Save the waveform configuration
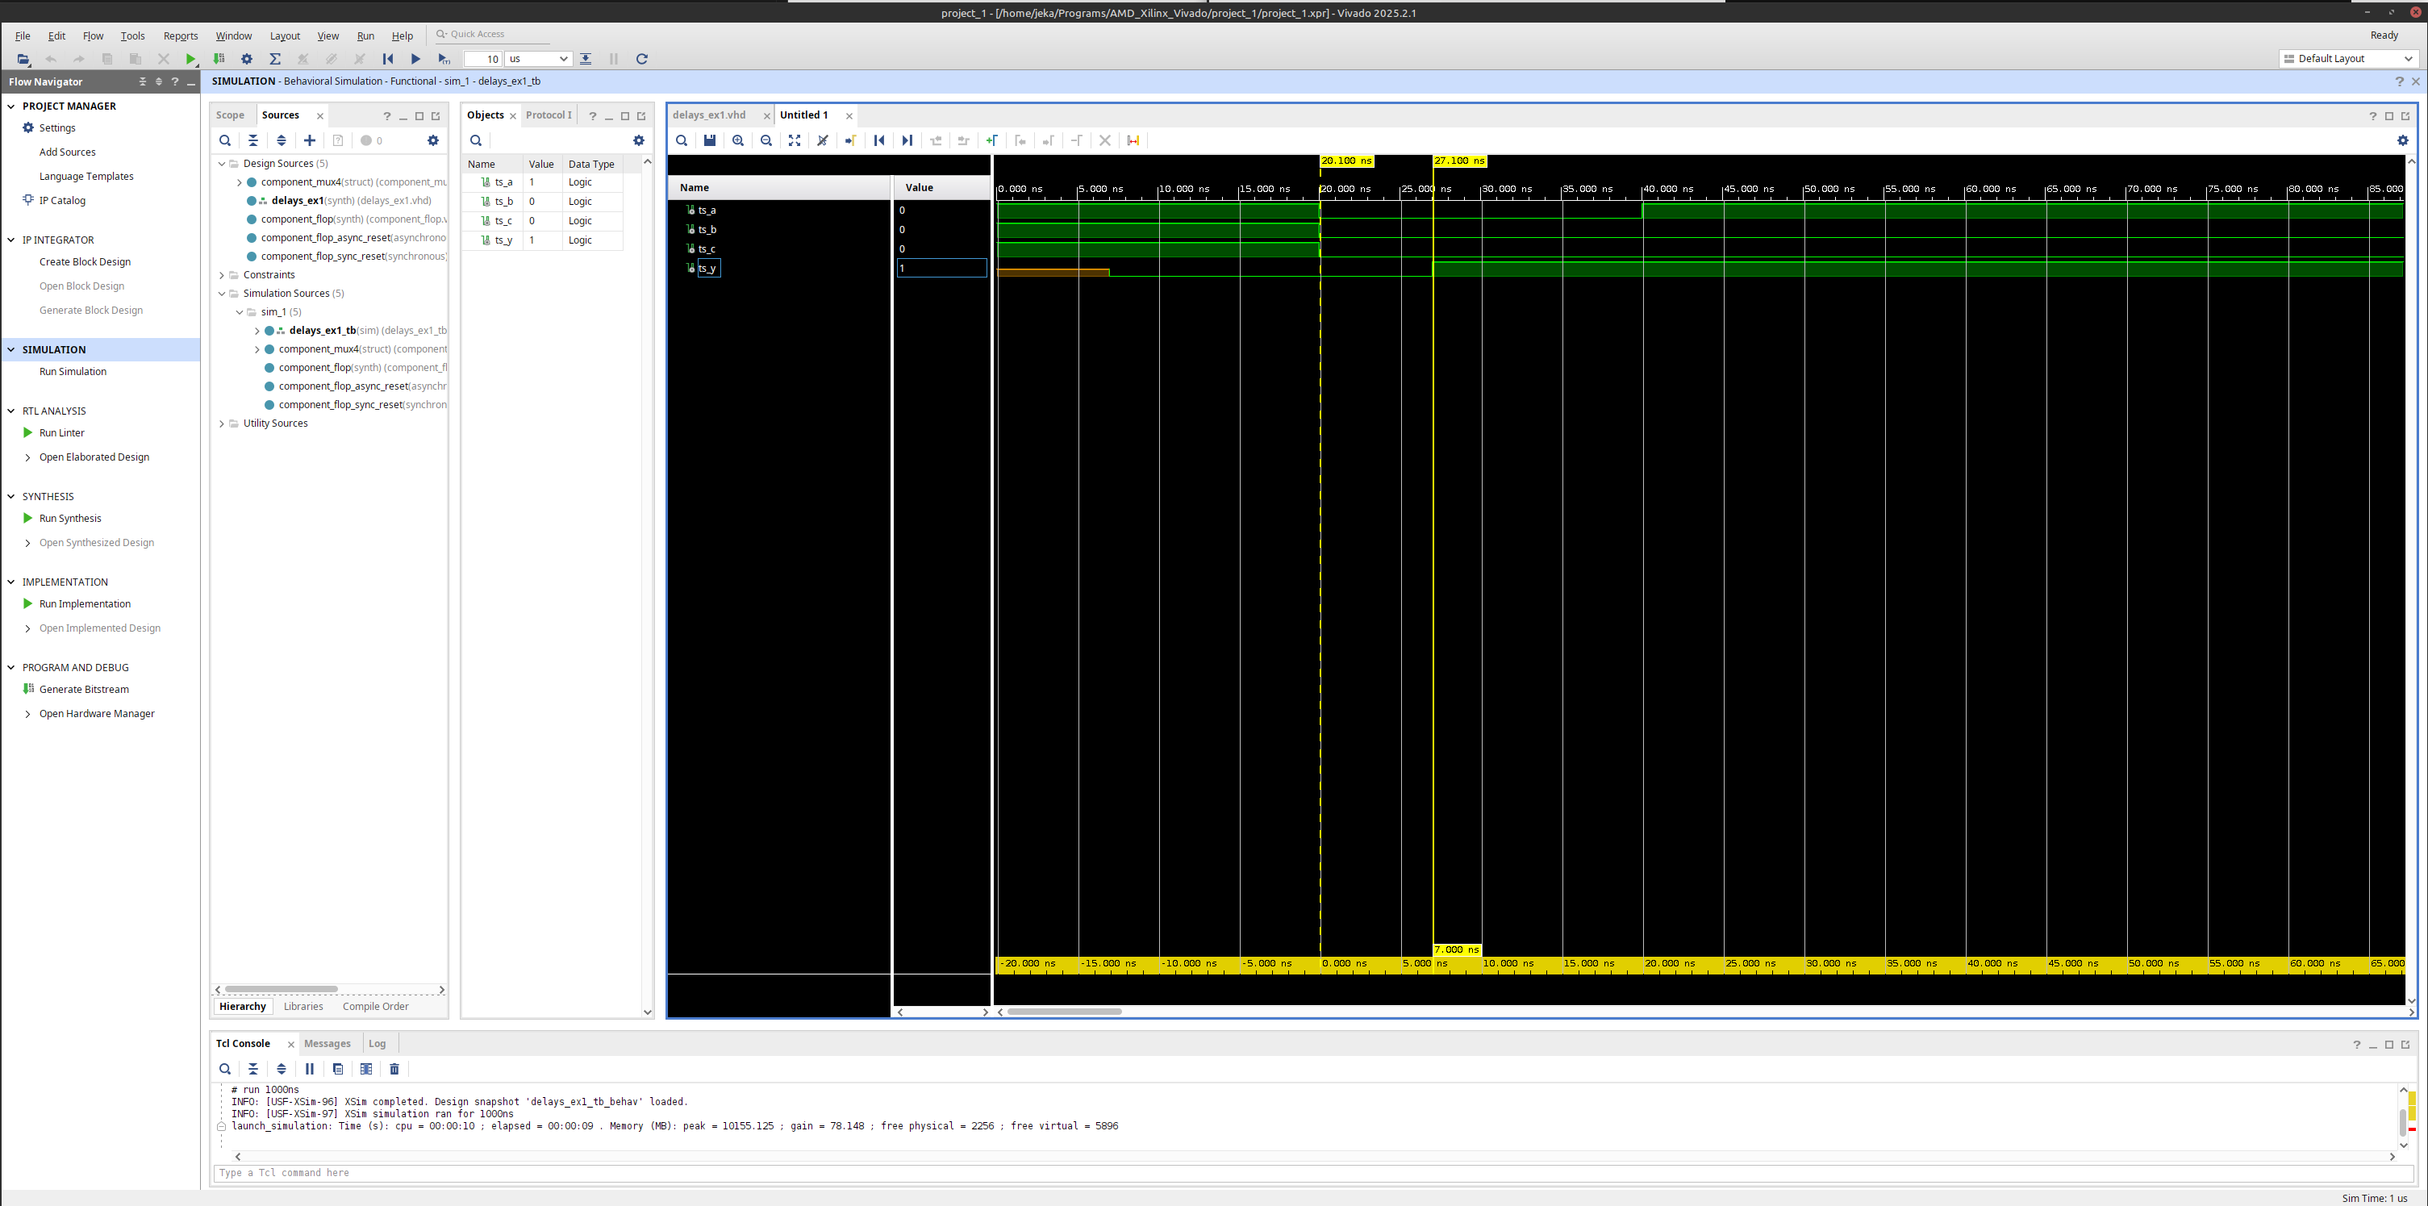Image resolution: width=2428 pixels, height=1206 pixels. click(710, 140)
